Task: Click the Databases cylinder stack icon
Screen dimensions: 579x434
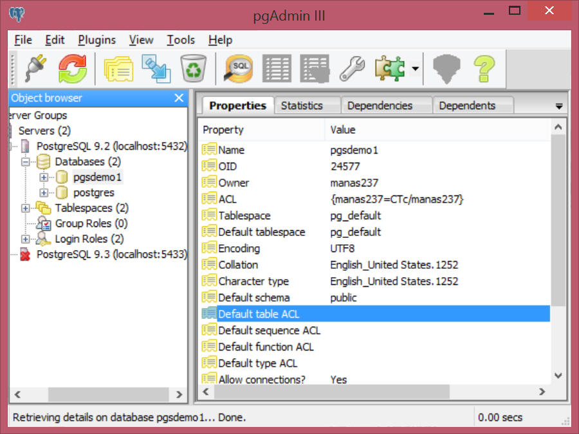Action: click(x=43, y=161)
